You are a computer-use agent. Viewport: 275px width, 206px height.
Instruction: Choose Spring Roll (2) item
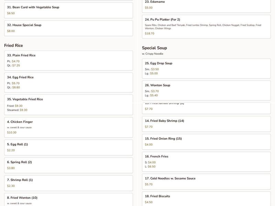pos(68,165)
